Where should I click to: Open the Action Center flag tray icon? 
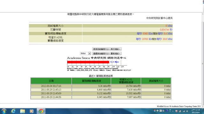[x=180, y=111]
